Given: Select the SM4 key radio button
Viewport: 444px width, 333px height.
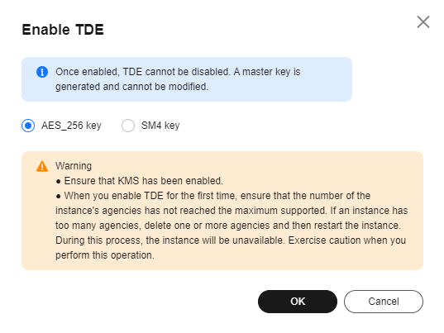Looking at the screenshot, I should click(128, 126).
